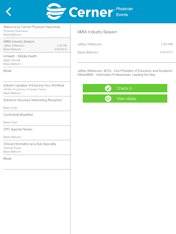Tap the slides icon on View slides

108,99
